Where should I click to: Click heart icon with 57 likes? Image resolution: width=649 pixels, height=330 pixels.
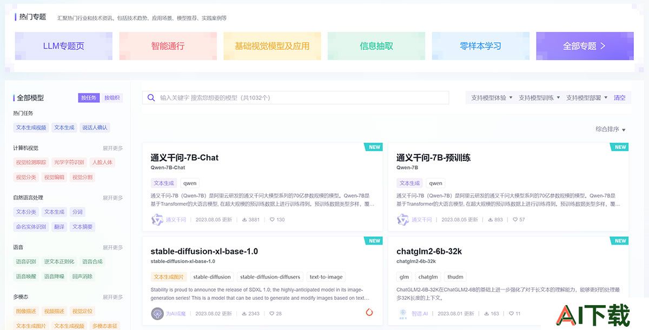[x=514, y=220]
